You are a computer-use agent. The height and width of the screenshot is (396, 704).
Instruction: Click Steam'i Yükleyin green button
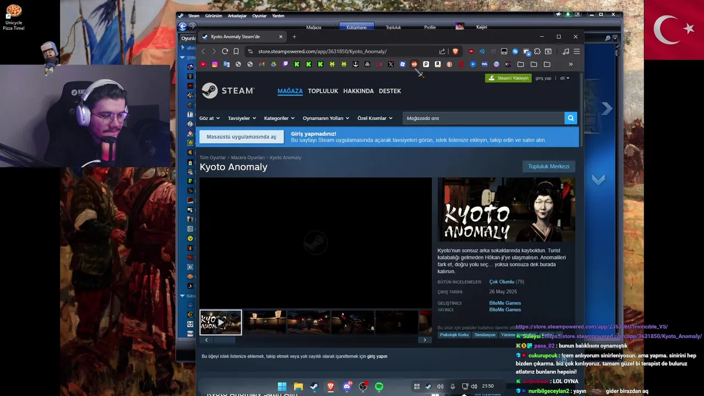[508, 78]
